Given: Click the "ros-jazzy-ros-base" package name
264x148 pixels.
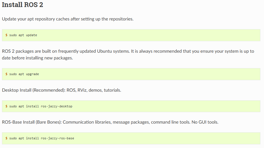Looking at the screenshot, I should click(57, 138).
